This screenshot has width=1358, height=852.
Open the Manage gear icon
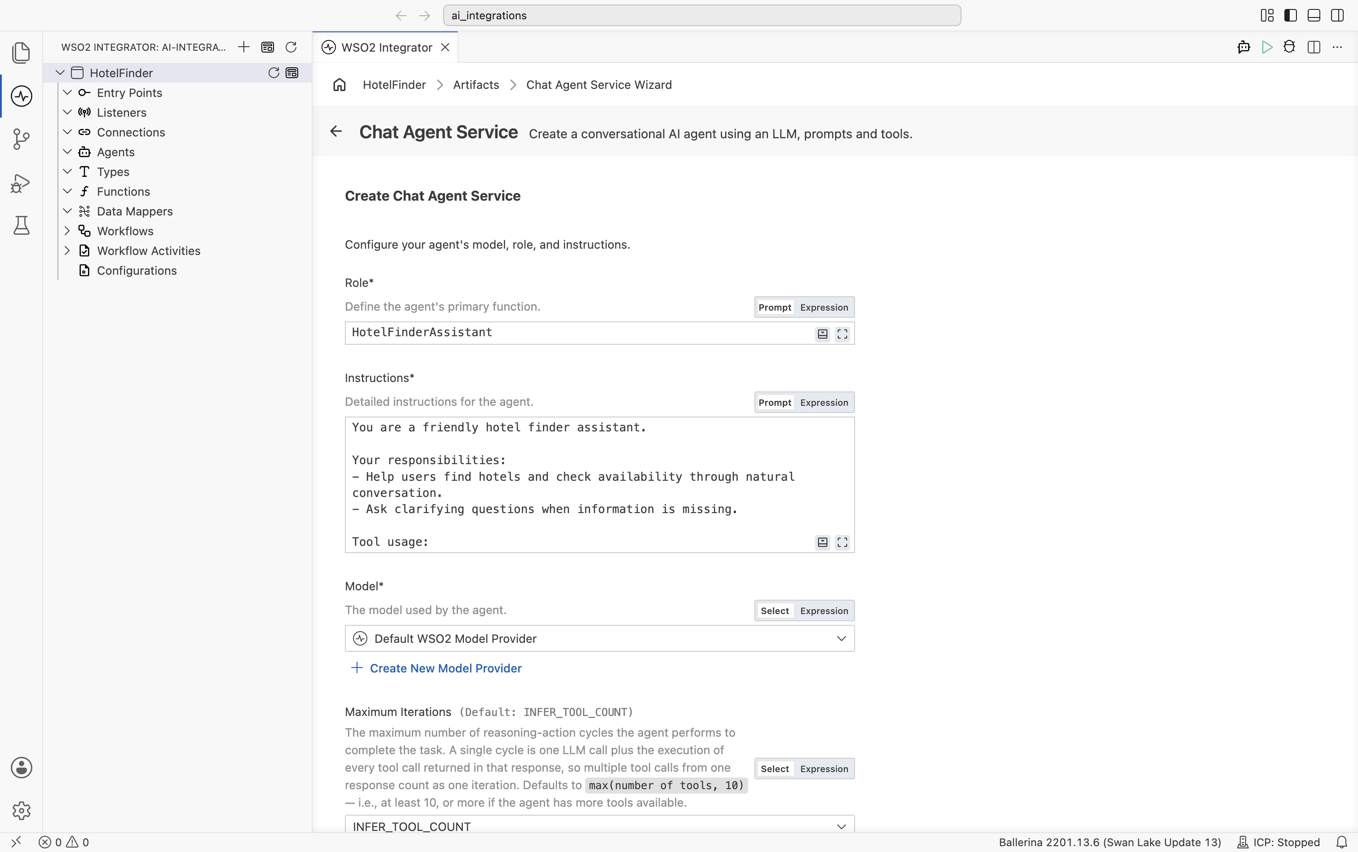click(22, 810)
